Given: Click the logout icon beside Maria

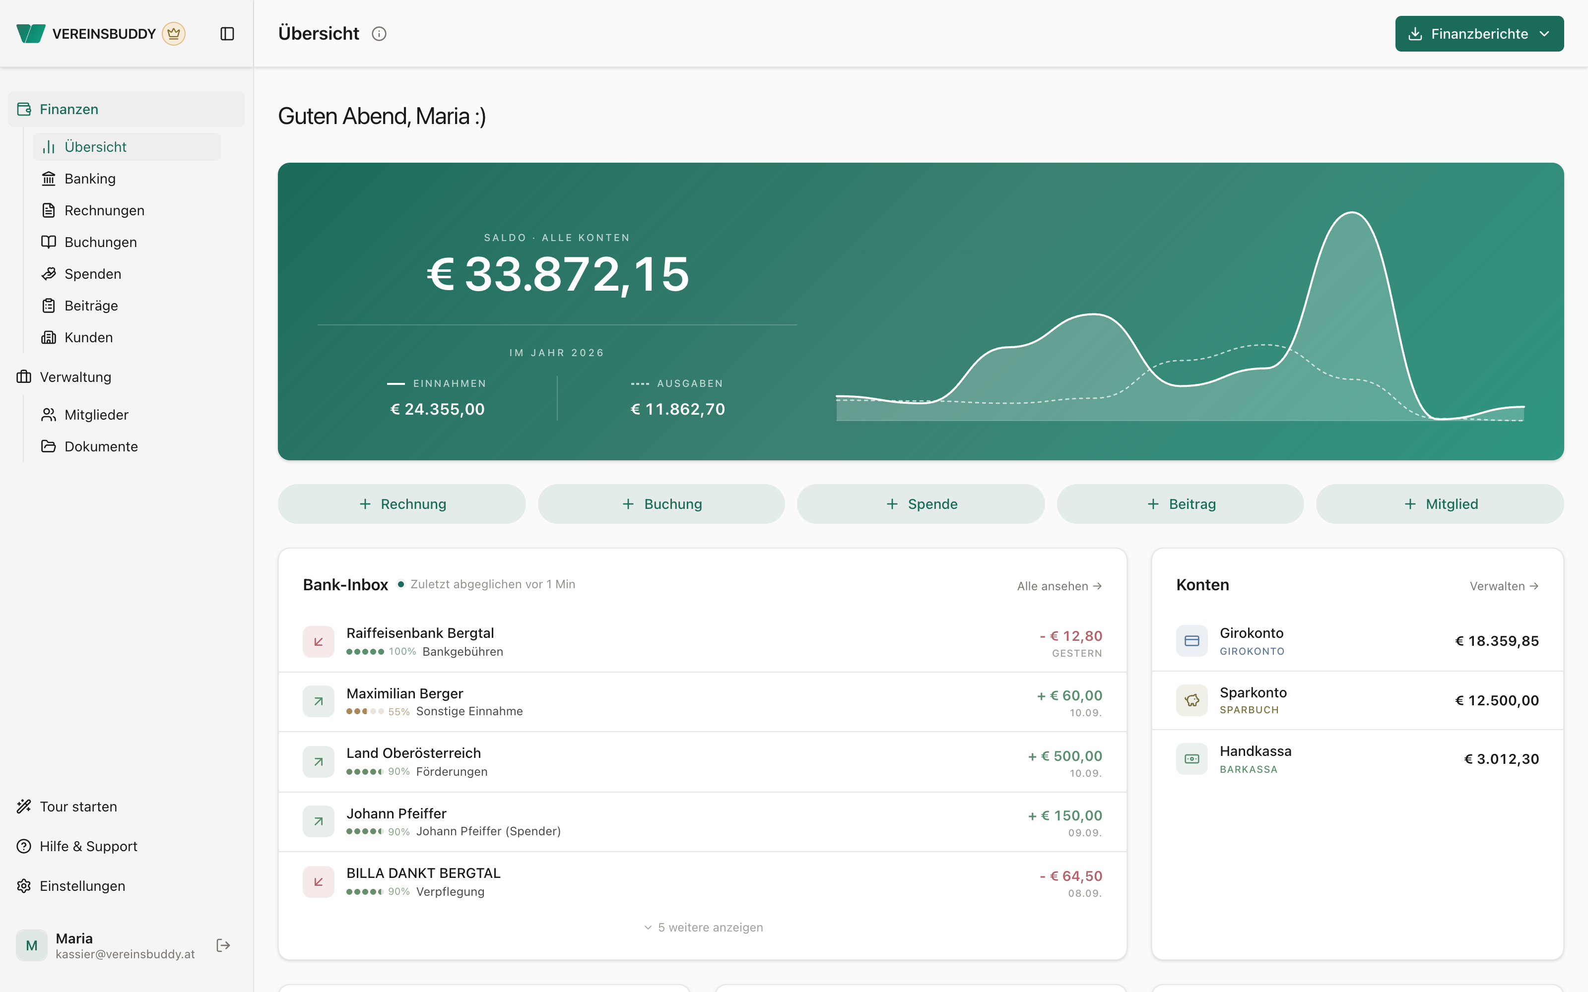Looking at the screenshot, I should 223,945.
